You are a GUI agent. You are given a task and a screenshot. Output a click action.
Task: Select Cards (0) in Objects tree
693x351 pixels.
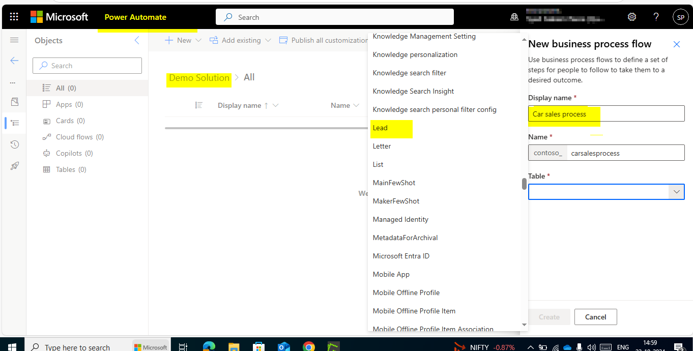(88, 121)
